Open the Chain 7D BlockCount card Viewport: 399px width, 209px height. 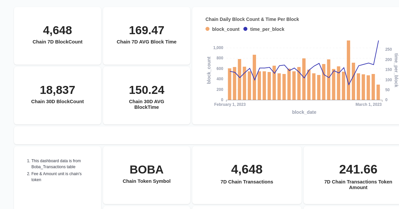(57, 35)
